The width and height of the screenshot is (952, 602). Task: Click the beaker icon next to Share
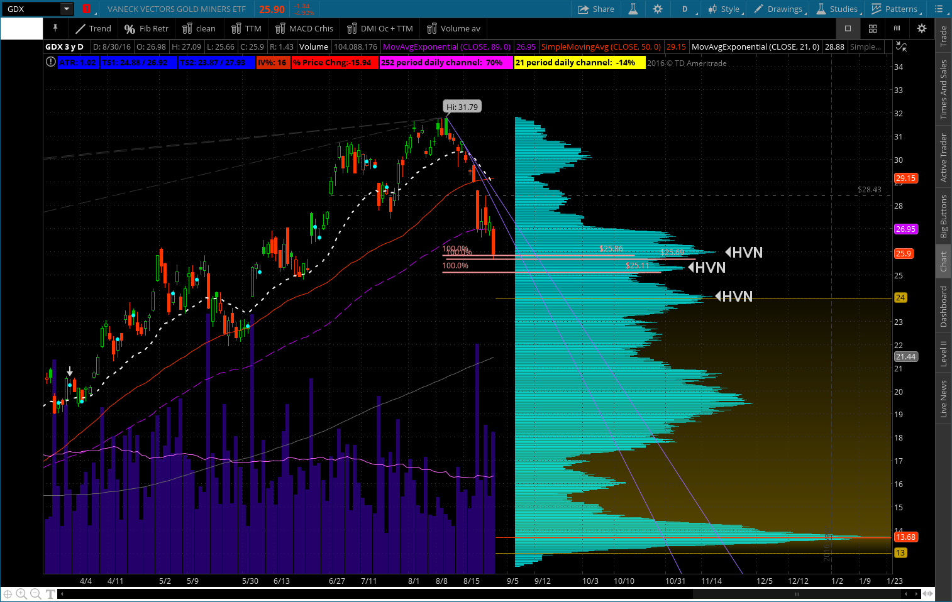click(x=633, y=9)
